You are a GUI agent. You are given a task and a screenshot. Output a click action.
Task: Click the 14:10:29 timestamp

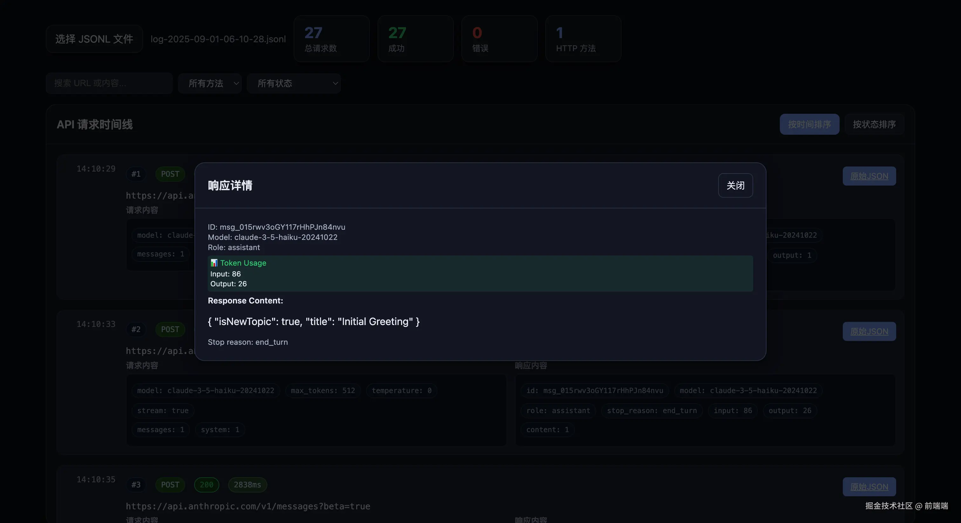pyautogui.click(x=96, y=169)
